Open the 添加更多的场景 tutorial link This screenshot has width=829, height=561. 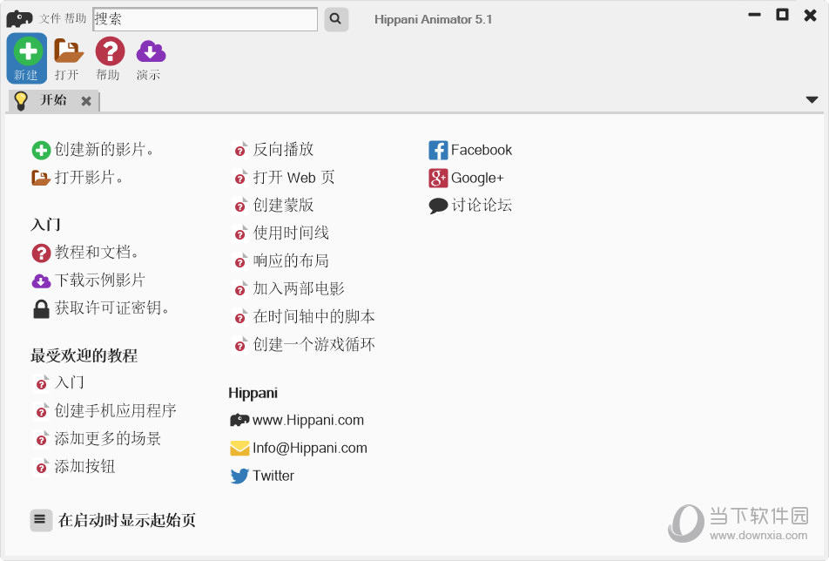[107, 439]
